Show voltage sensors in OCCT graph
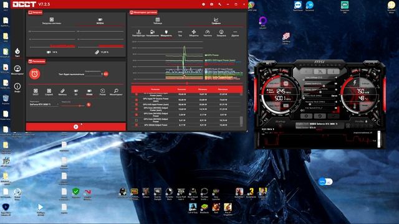This screenshot has width=399, height=224. tap(152, 33)
